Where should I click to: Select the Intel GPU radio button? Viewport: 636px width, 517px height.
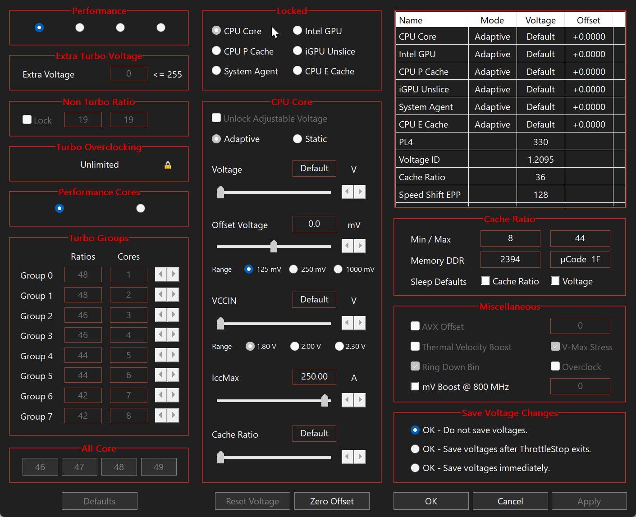pos(297,31)
